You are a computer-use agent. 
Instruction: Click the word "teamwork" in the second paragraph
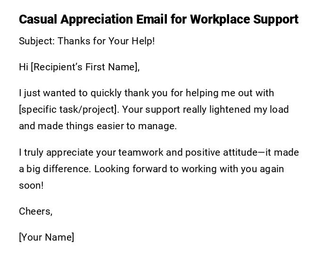(140, 152)
